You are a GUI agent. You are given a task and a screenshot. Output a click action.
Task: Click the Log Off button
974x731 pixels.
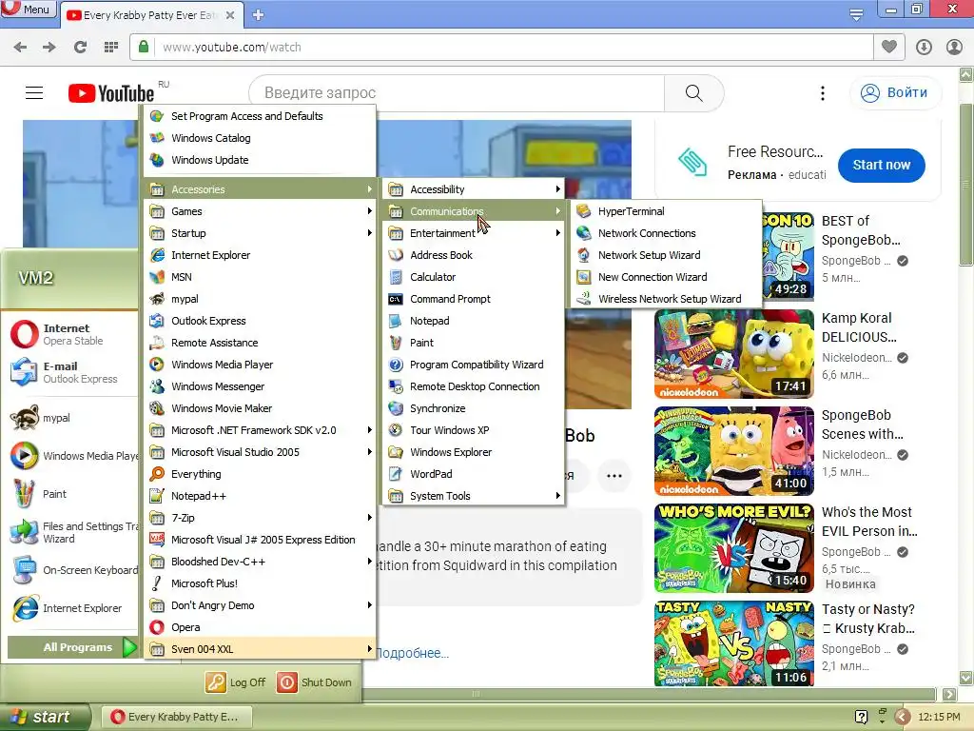236,682
